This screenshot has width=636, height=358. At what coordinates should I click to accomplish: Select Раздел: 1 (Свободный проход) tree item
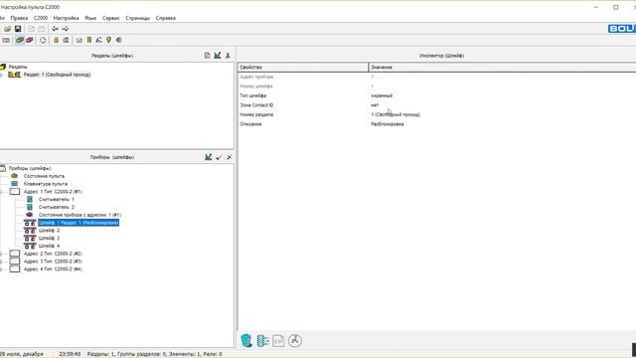tap(57, 75)
